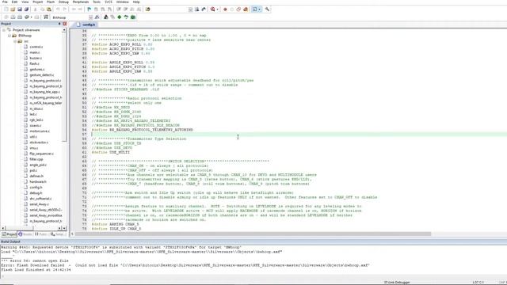Select main.c in project tree

[35, 52]
